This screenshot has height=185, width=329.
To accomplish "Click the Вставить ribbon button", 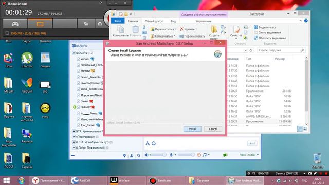I will [x=135, y=31].
